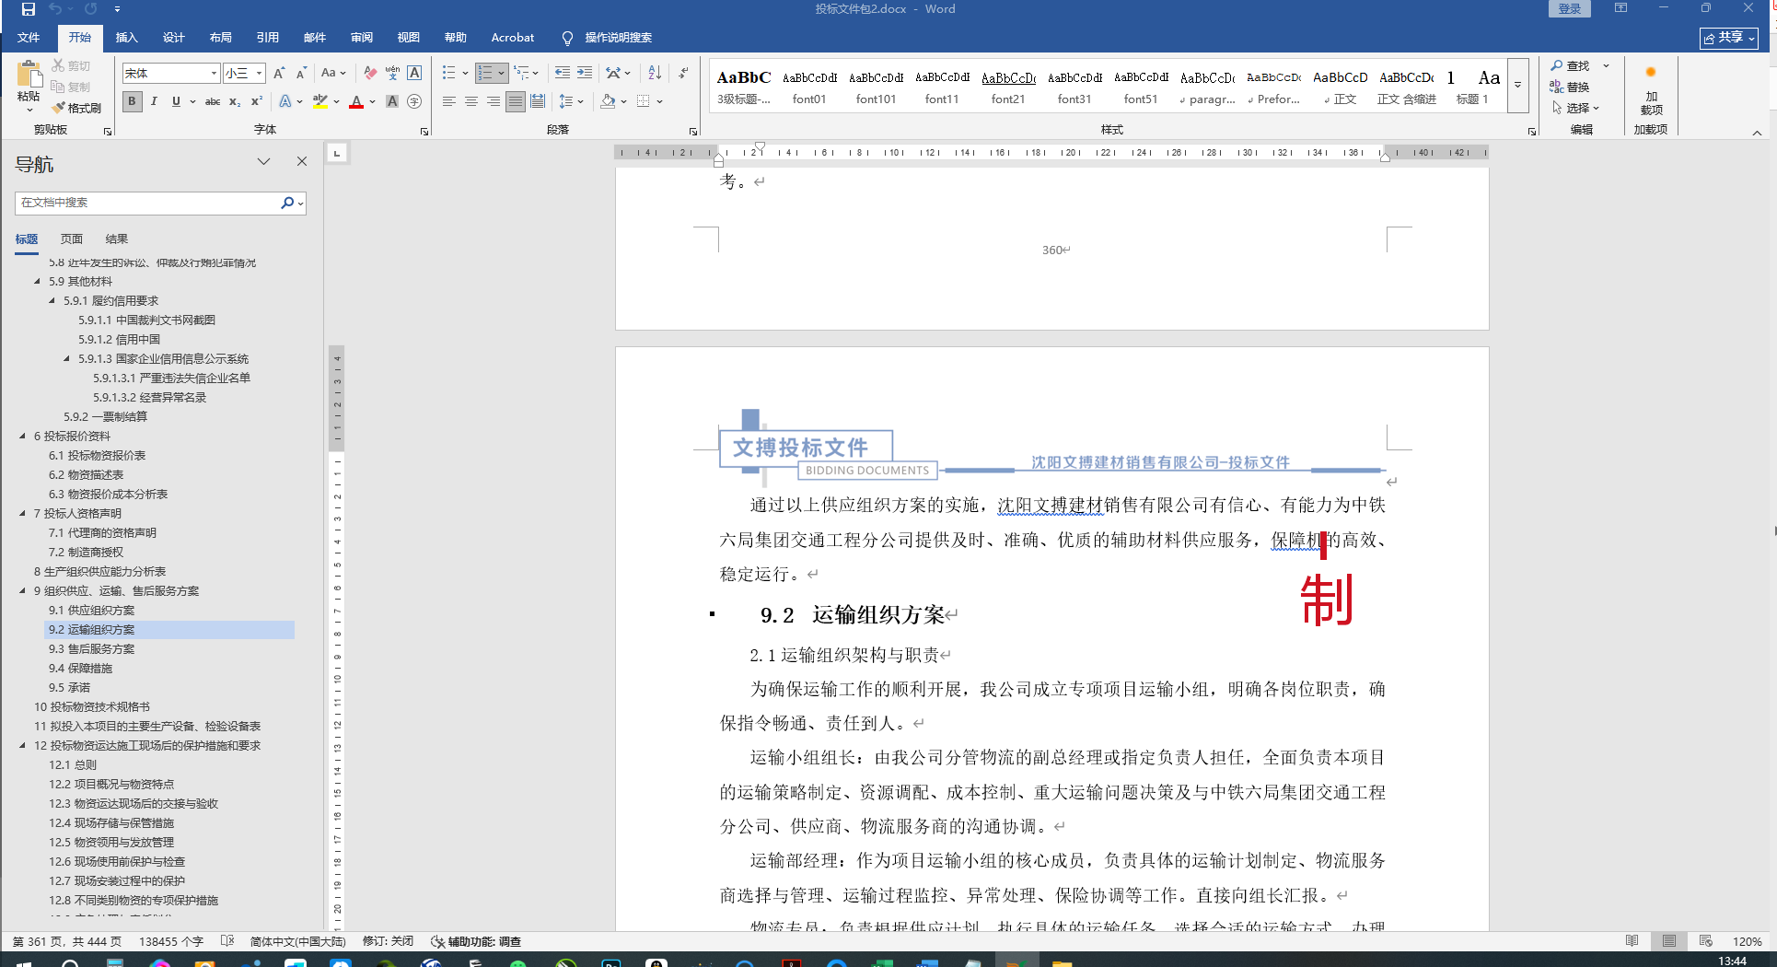Open the font size dropdown 小三
The width and height of the screenshot is (1777, 967).
[x=260, y=73]
